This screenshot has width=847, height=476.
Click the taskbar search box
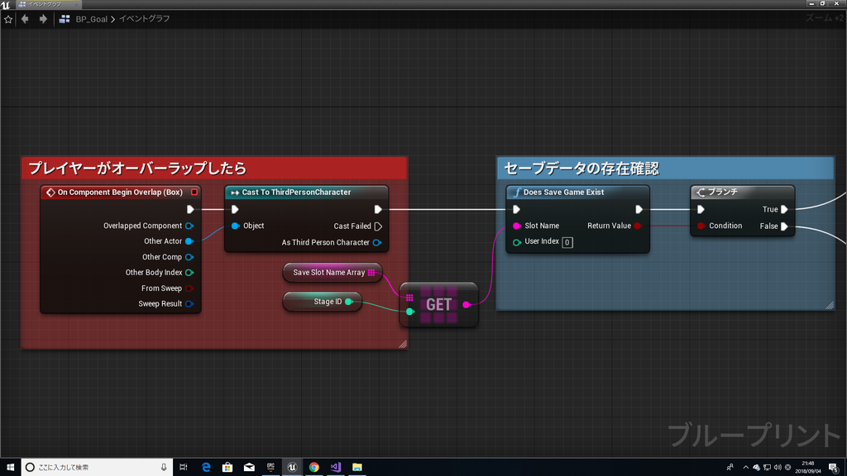coord(98,468)
